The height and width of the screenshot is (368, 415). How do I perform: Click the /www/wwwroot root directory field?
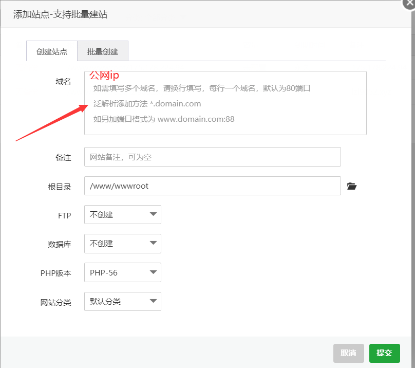coord(213,186)
